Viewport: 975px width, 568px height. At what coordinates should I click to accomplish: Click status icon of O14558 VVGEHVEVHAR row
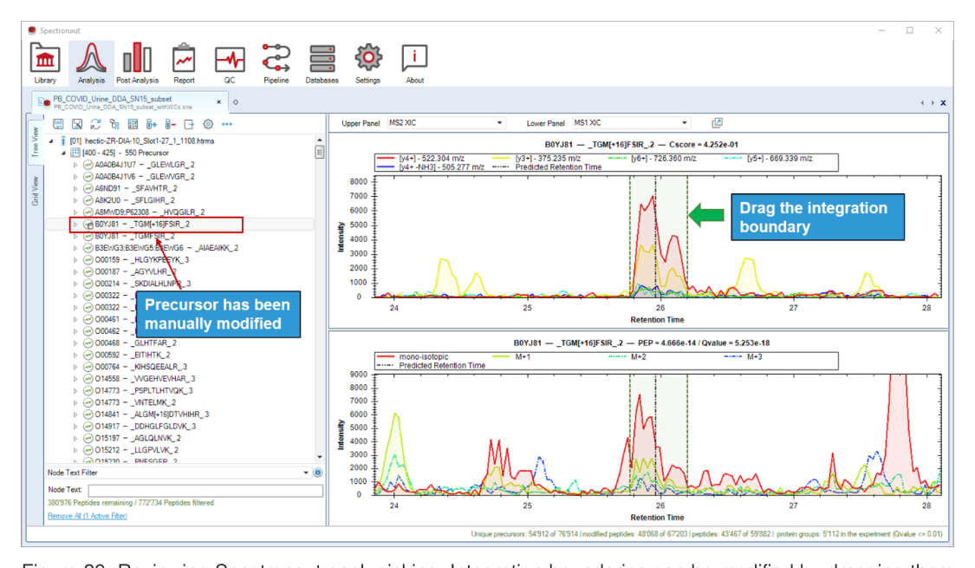(88, 379)
